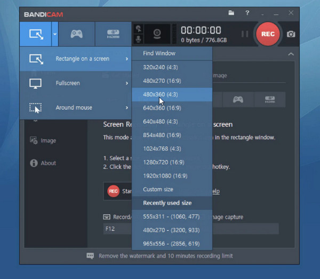This screenshot has width=320, height=279.
Task: Expand the Around mouse submenu arrow
Action: tap(127, 108)
